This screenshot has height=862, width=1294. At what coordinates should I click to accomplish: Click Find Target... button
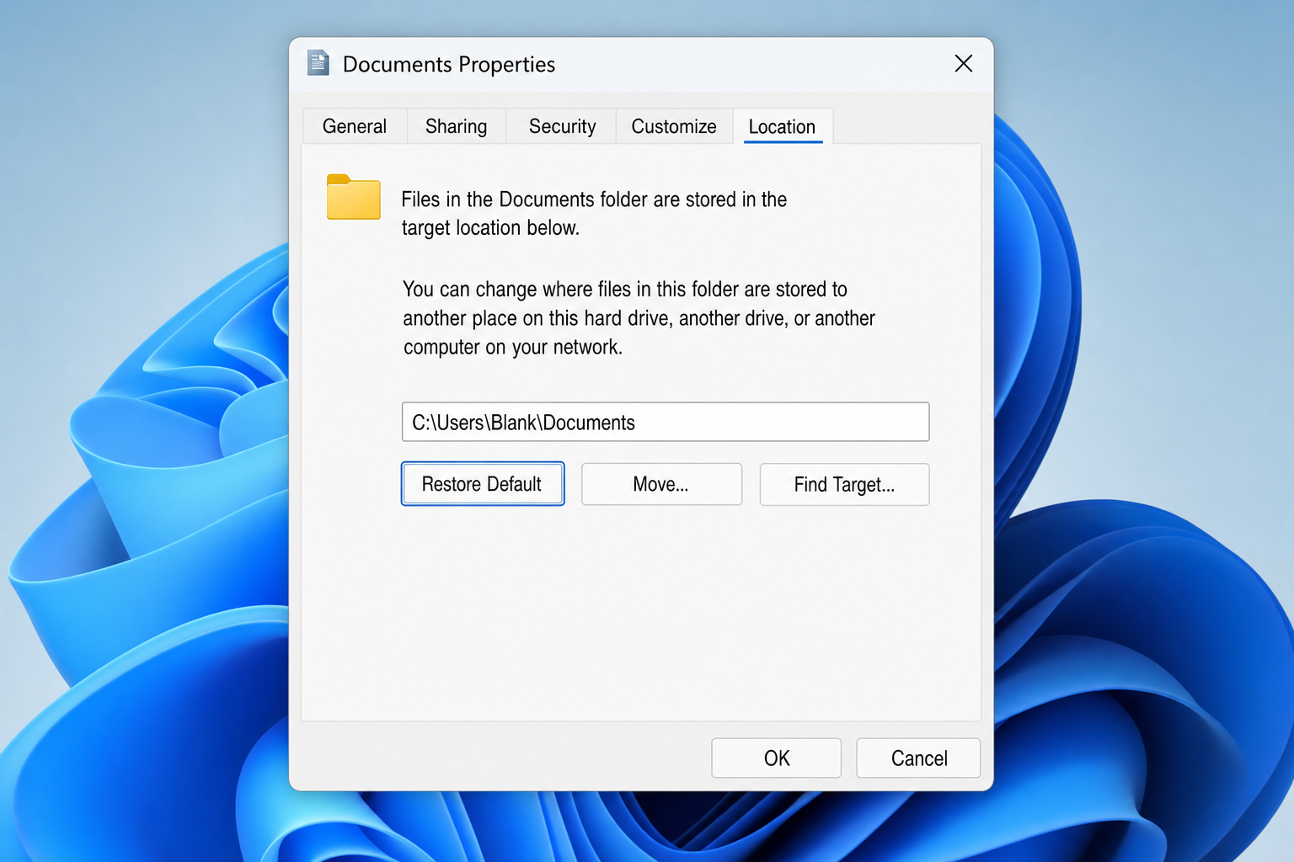[x=844, y=484]
